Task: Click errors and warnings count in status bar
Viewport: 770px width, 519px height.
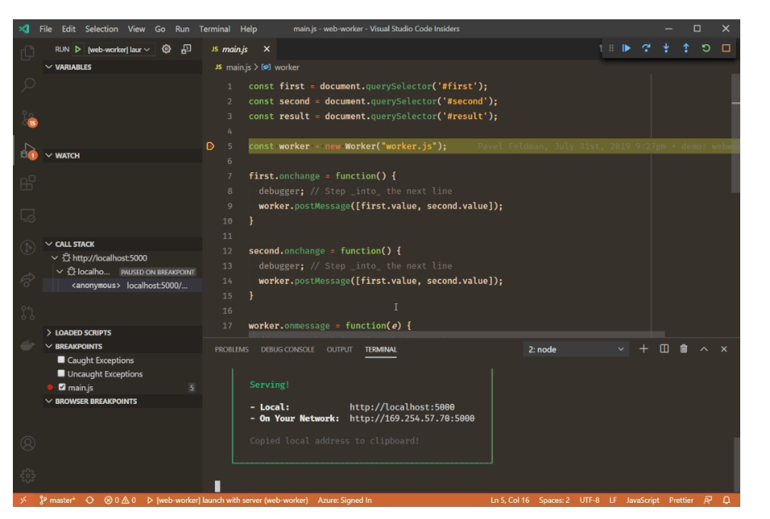Action: (121, 500)
